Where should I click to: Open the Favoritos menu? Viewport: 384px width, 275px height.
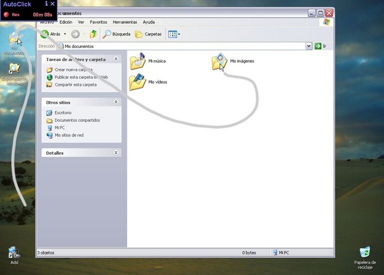pos(98,22)
